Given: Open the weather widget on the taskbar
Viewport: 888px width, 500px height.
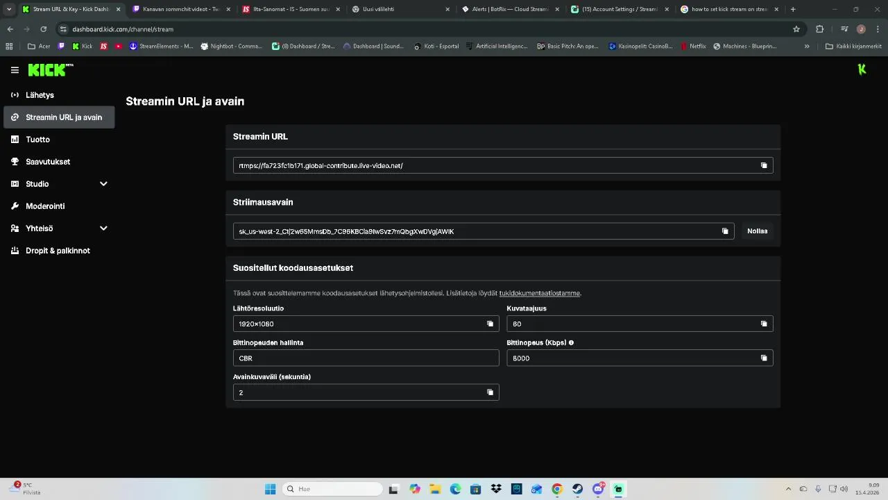Looking at the screenshot, I should 25,488.
